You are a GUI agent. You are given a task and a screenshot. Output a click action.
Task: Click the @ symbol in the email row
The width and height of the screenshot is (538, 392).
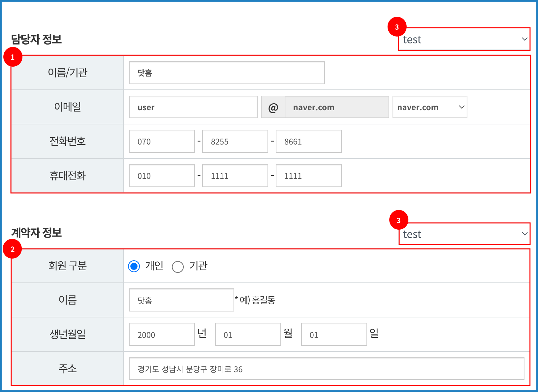click(x=273, y=107)
